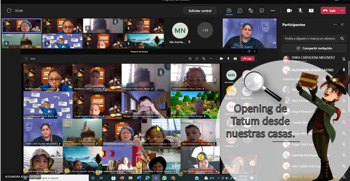Image resolution: width=350 pixels, height=181 pixels.
Task: Click camera icon in inner shared window toolbar
Action: pos(222,59)
